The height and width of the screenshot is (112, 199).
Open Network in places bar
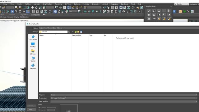(x=33, y=67)
